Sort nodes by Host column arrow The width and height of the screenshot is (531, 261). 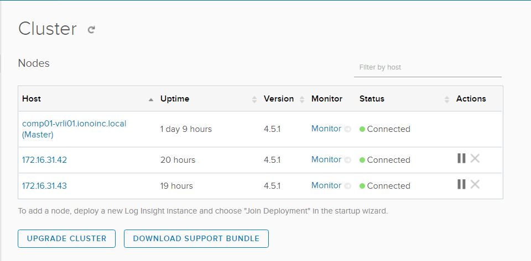[151, 99]
